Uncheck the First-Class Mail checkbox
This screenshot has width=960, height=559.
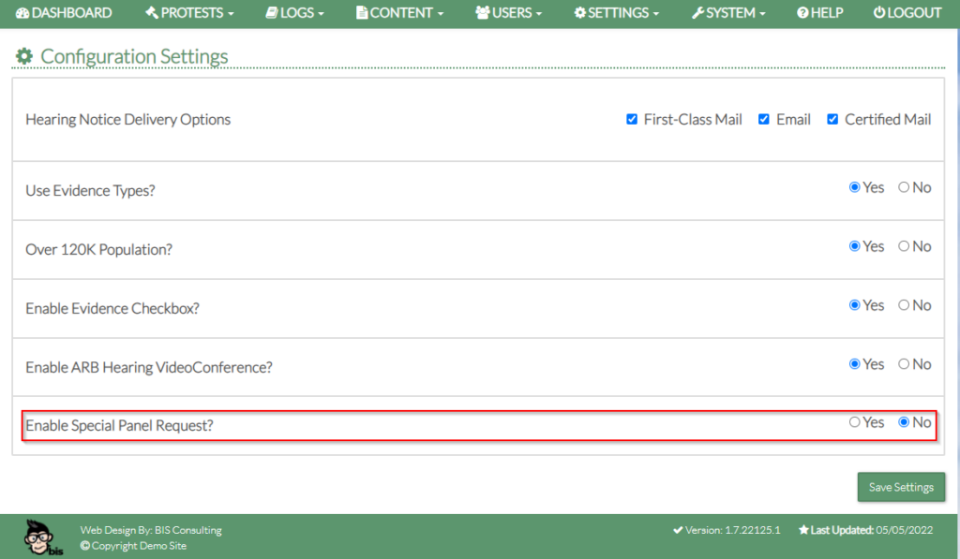[x=632, y=120]
